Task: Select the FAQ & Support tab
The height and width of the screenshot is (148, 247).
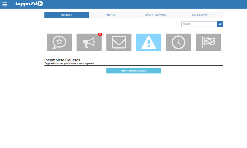Action: pyautogui.click(x=201, y=15)
